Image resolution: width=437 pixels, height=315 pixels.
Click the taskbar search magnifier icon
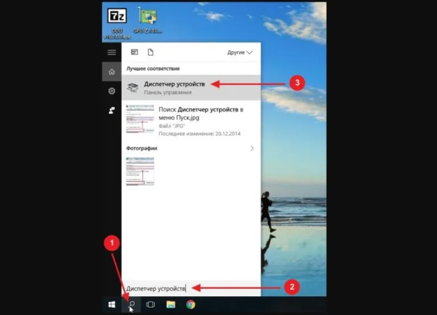tap(131, 305)
